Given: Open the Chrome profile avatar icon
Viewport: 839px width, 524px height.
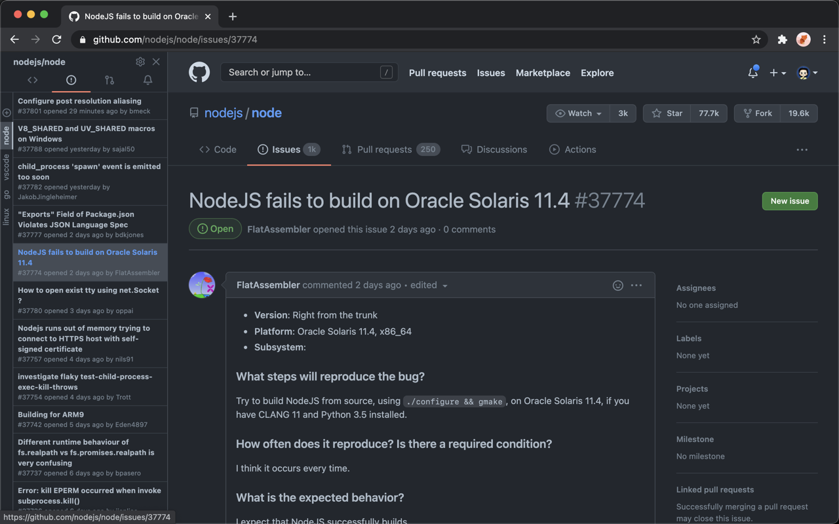Looking at the screenshot, I should (804, 39).
